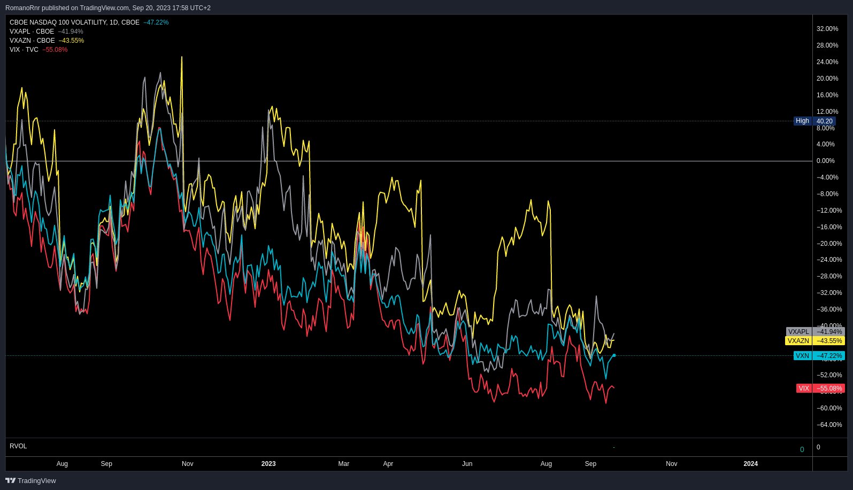Click the TradingView logo icon
This screenshot has height=490, width=853.
(x=10, y=480)
